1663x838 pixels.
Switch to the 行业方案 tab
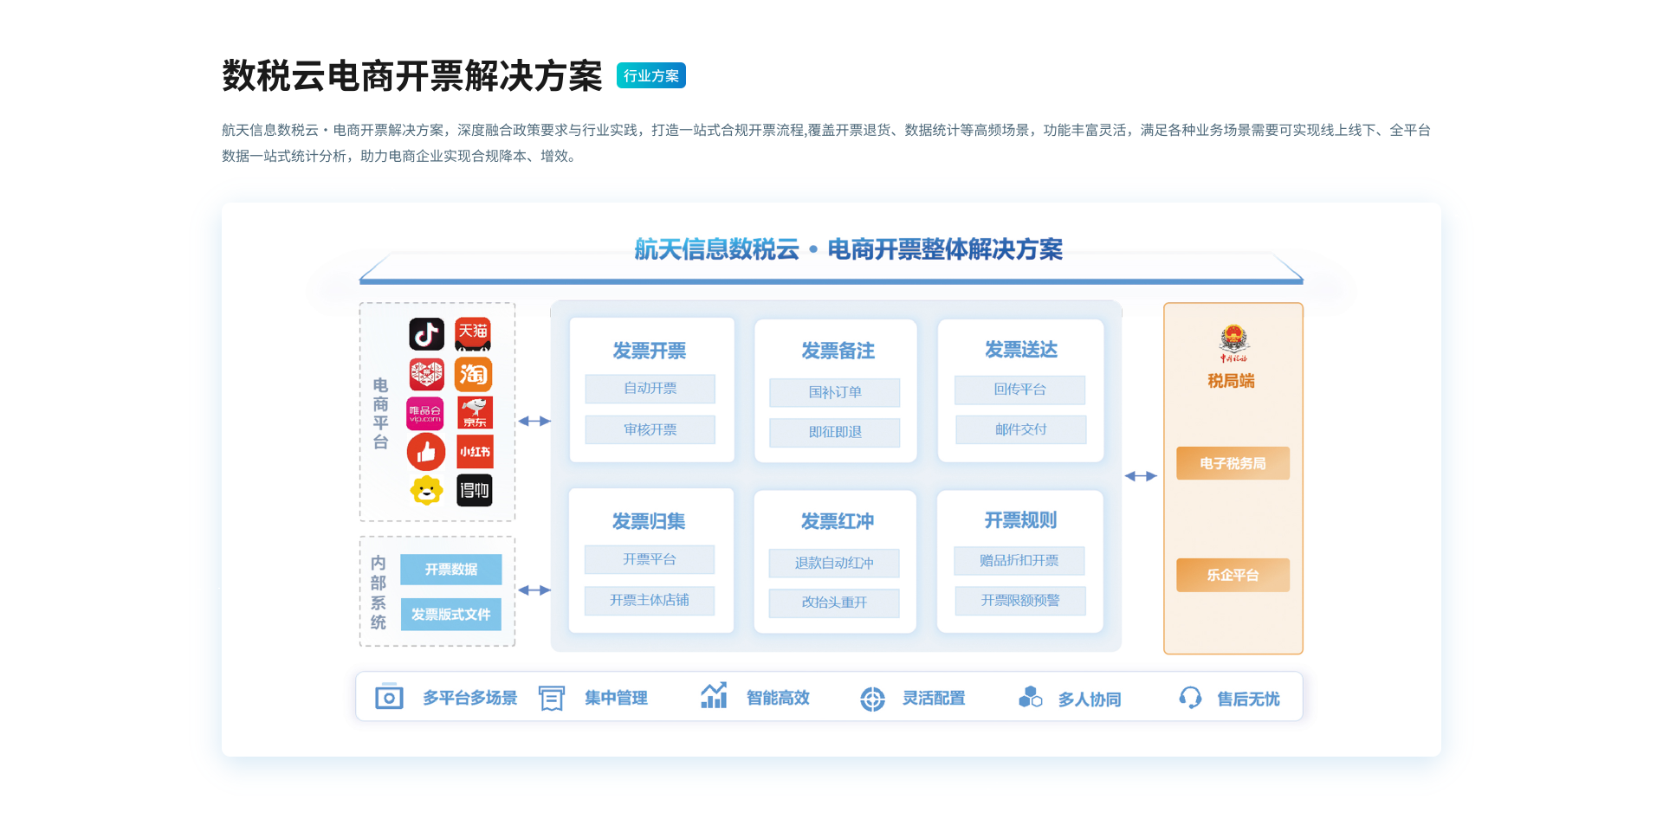click(650, 75)
